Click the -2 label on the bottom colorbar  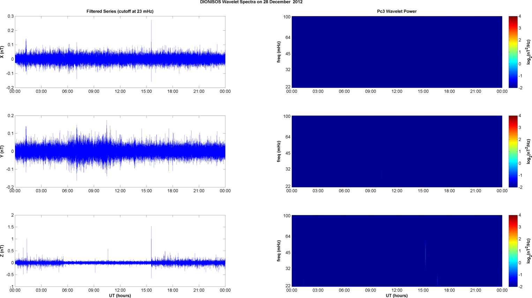(x=520, y=287)
